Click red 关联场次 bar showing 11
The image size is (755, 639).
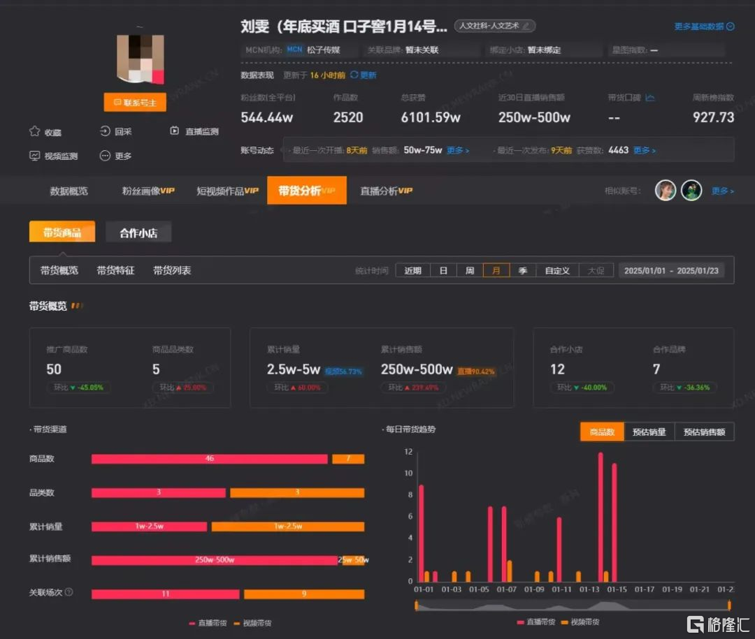pos(165,594)
